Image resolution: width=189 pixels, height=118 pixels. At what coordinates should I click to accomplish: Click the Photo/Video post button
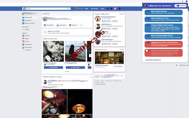click(x=49, y=25)
